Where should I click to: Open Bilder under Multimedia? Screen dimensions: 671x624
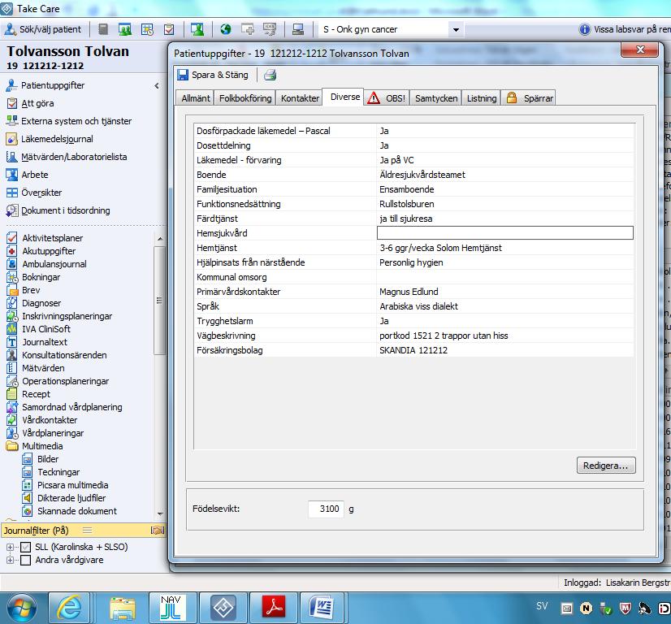(x=41, y=459)
